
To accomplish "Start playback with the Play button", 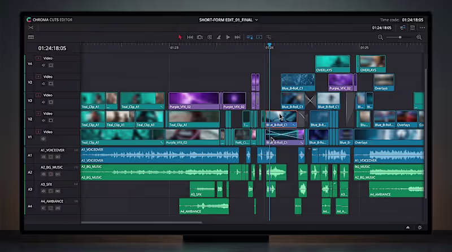I will [228, 37].
